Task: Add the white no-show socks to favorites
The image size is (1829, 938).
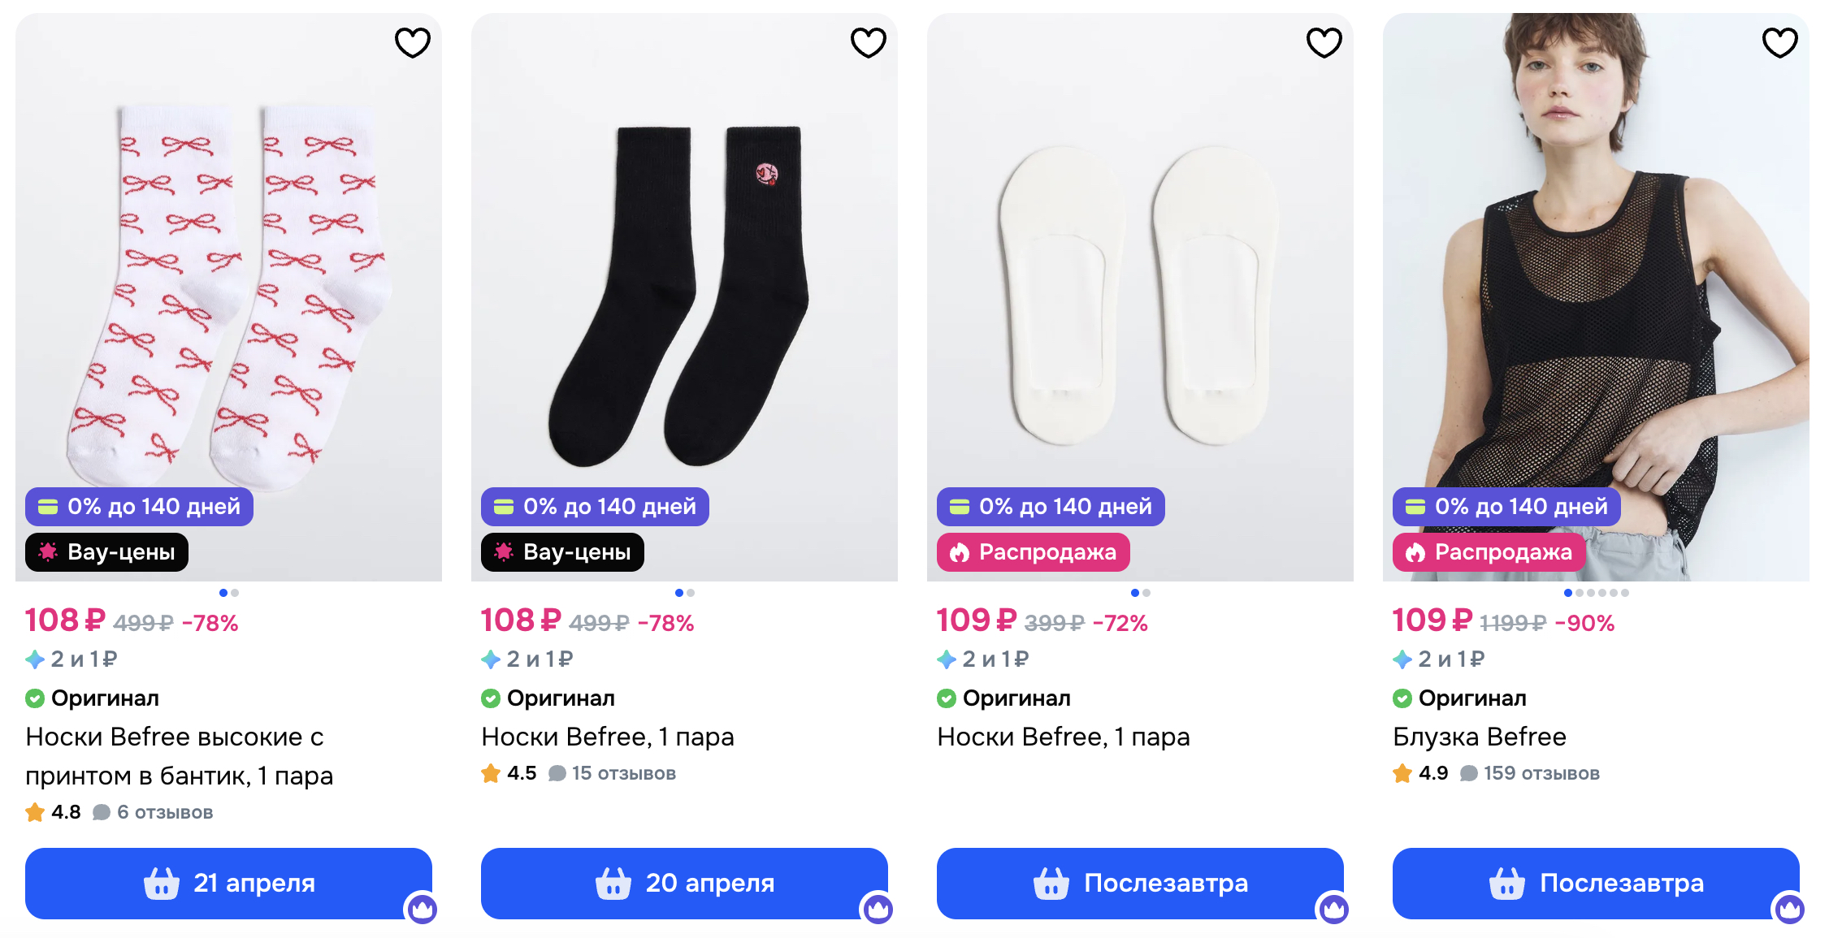Action: pyautogui.click(x=1324, y=42)
